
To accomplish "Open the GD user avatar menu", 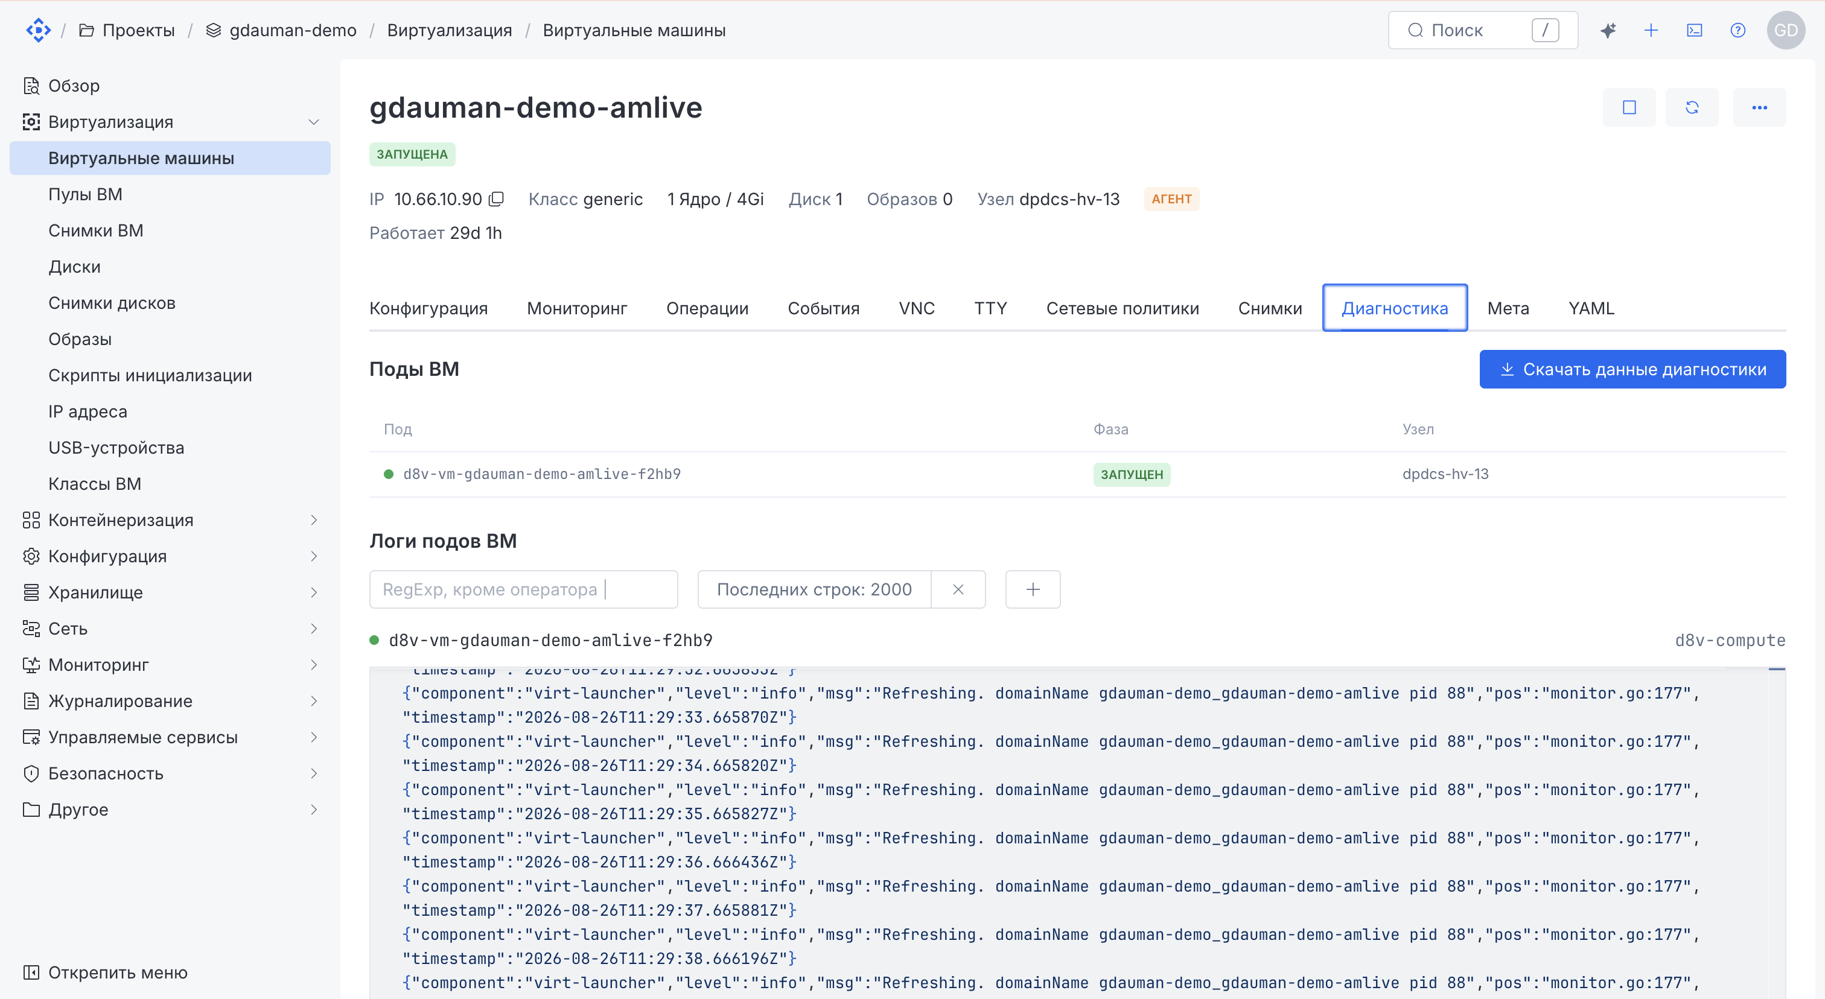I will (1785, 30).
